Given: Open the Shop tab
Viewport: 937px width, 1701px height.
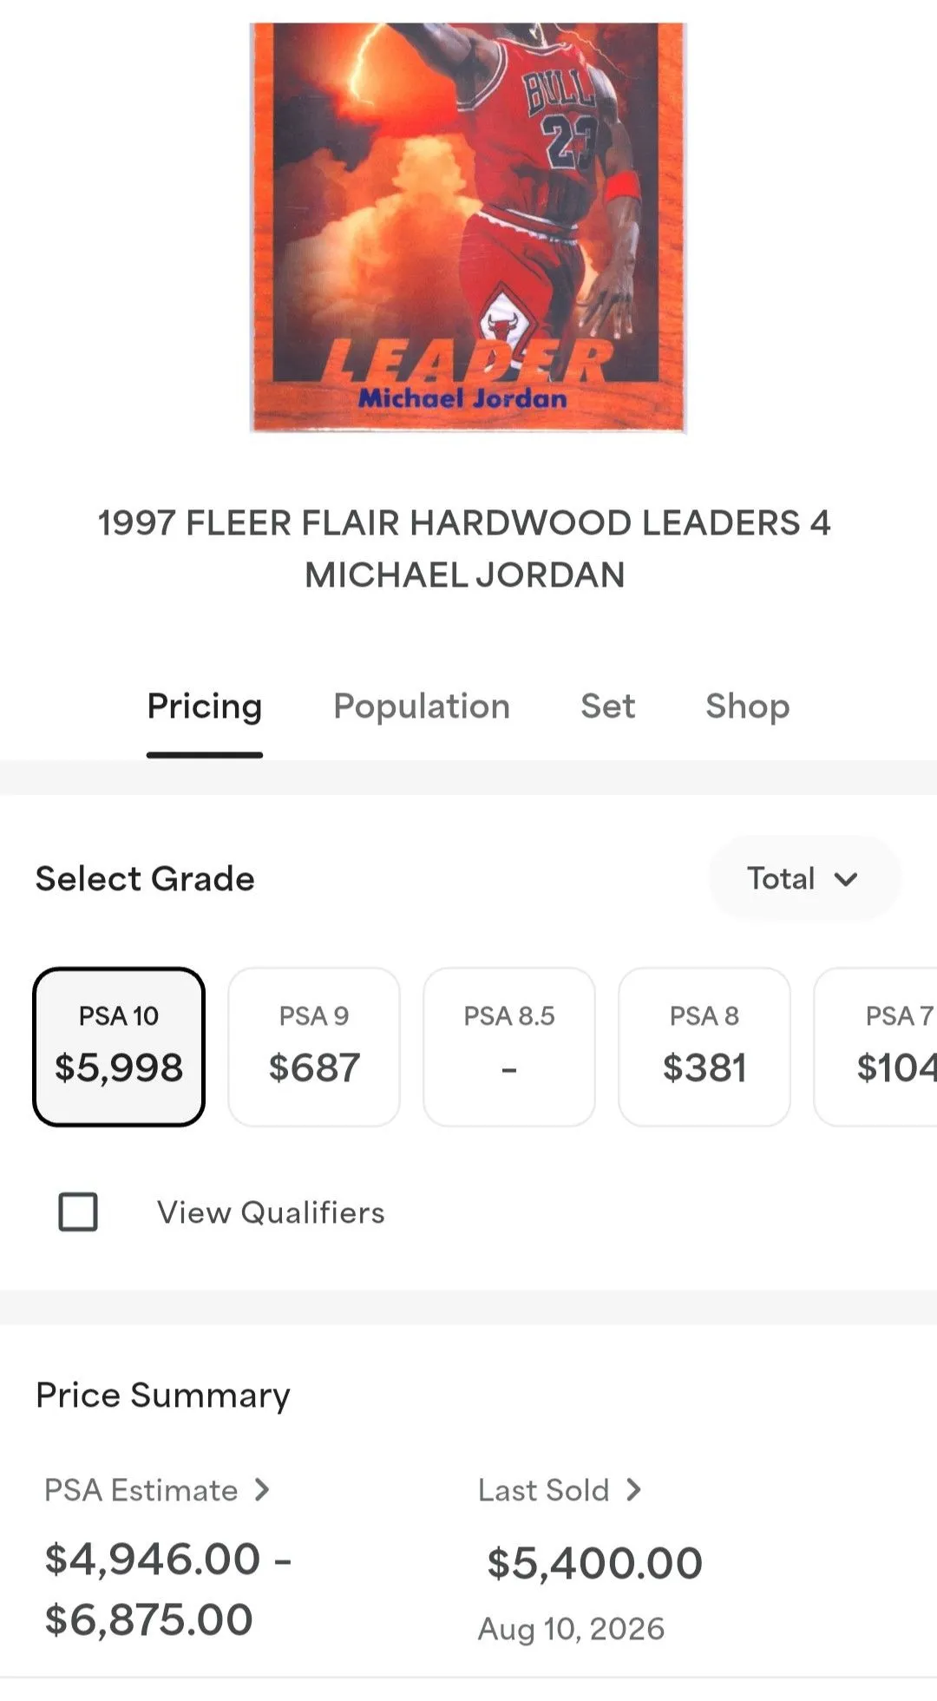Looking at the screenshot, I should (747, 706).
